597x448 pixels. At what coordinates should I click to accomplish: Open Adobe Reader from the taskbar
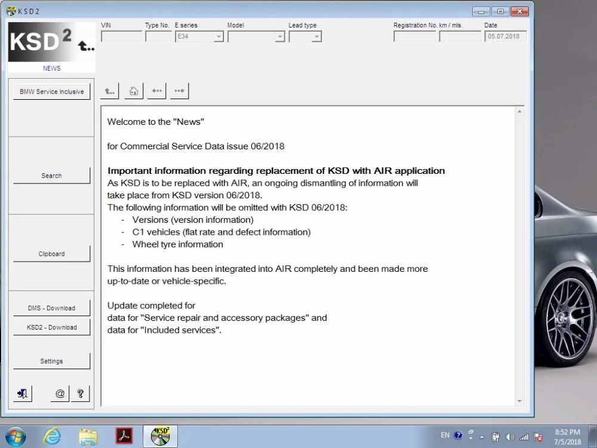[124, 437]
